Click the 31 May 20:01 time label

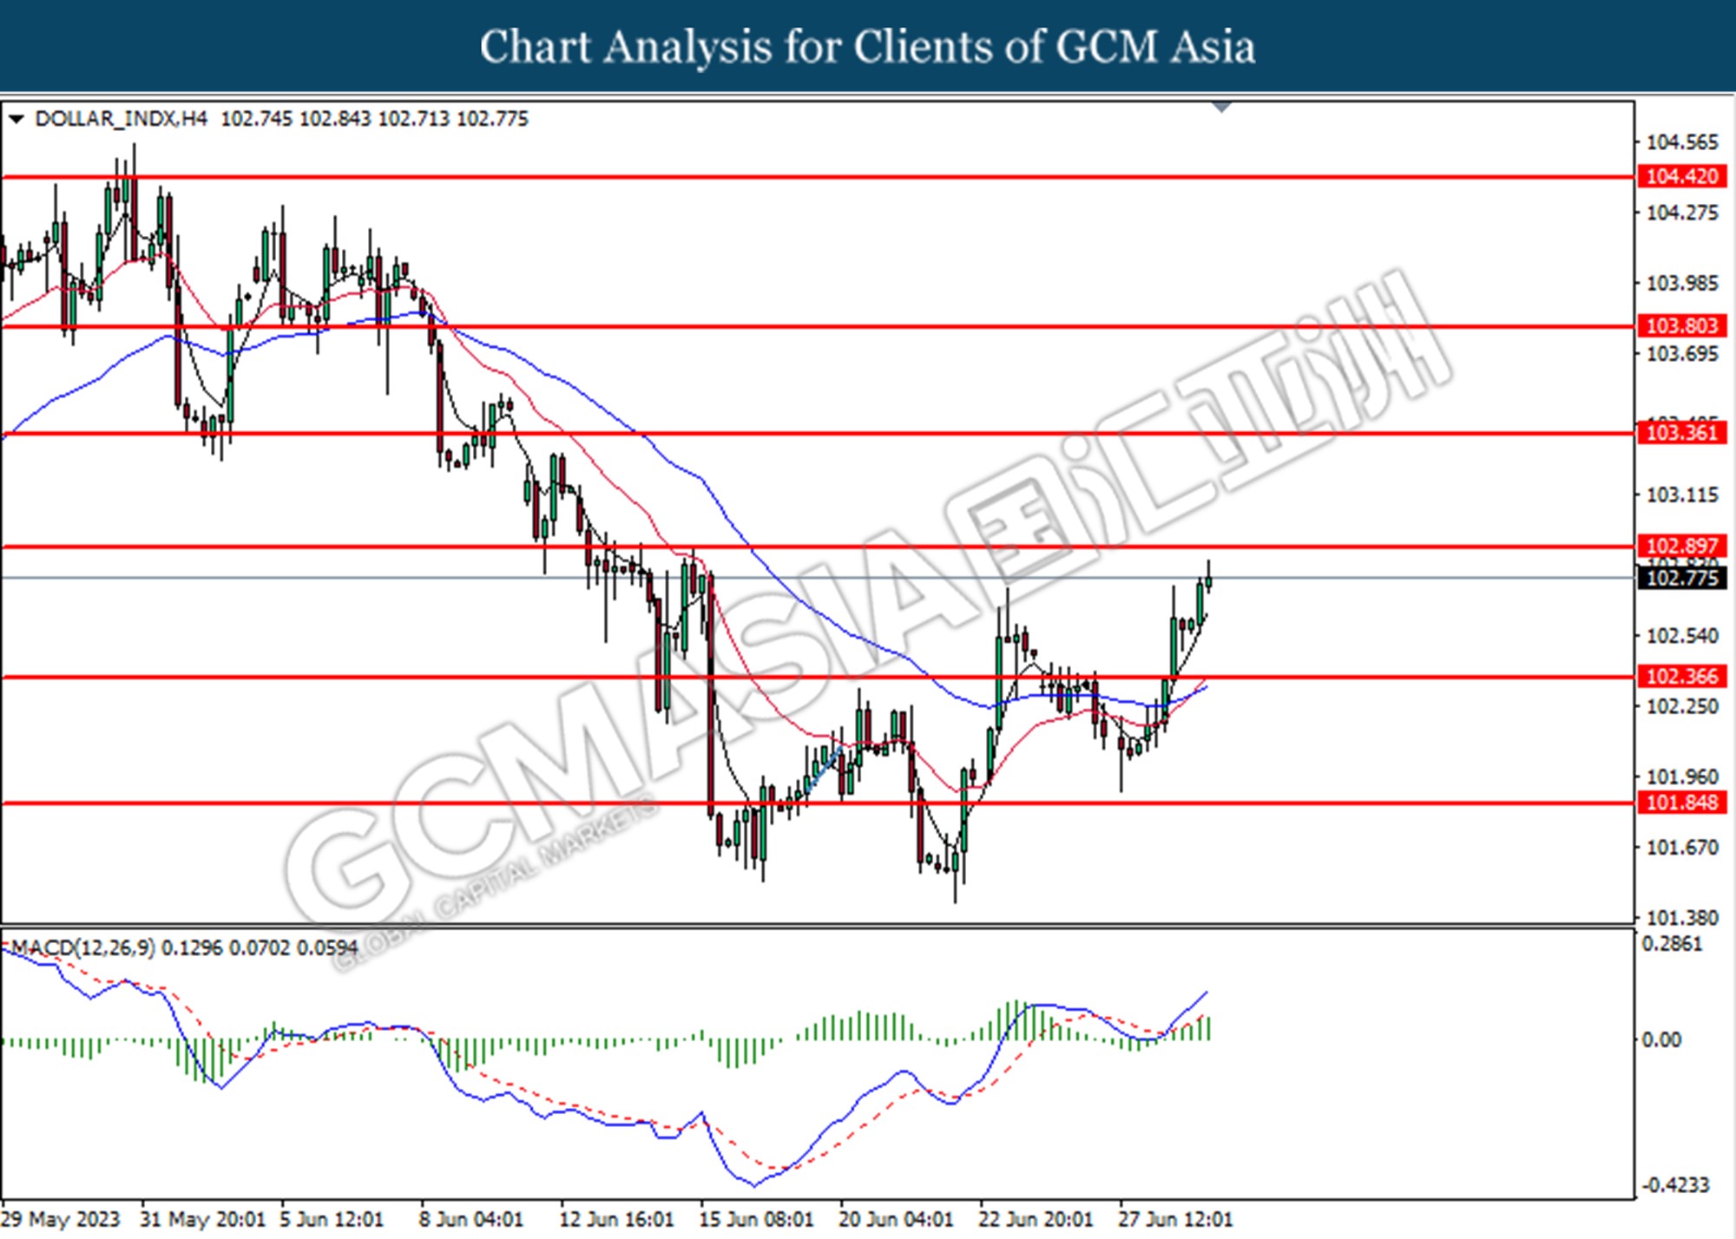[202, 1219]
